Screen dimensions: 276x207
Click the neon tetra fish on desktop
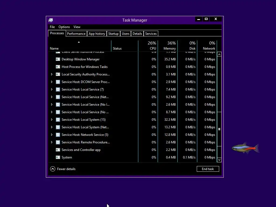click(245, 148)
